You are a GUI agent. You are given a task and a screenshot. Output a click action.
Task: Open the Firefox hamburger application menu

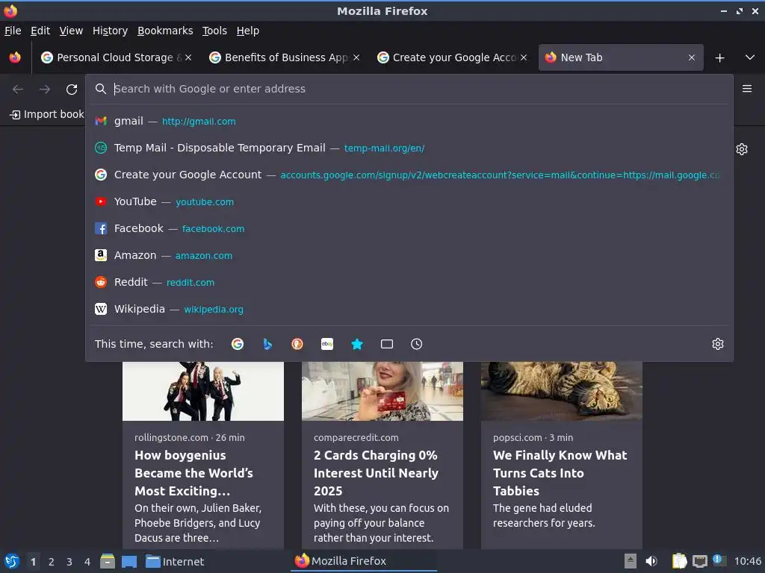pos(747,89)
